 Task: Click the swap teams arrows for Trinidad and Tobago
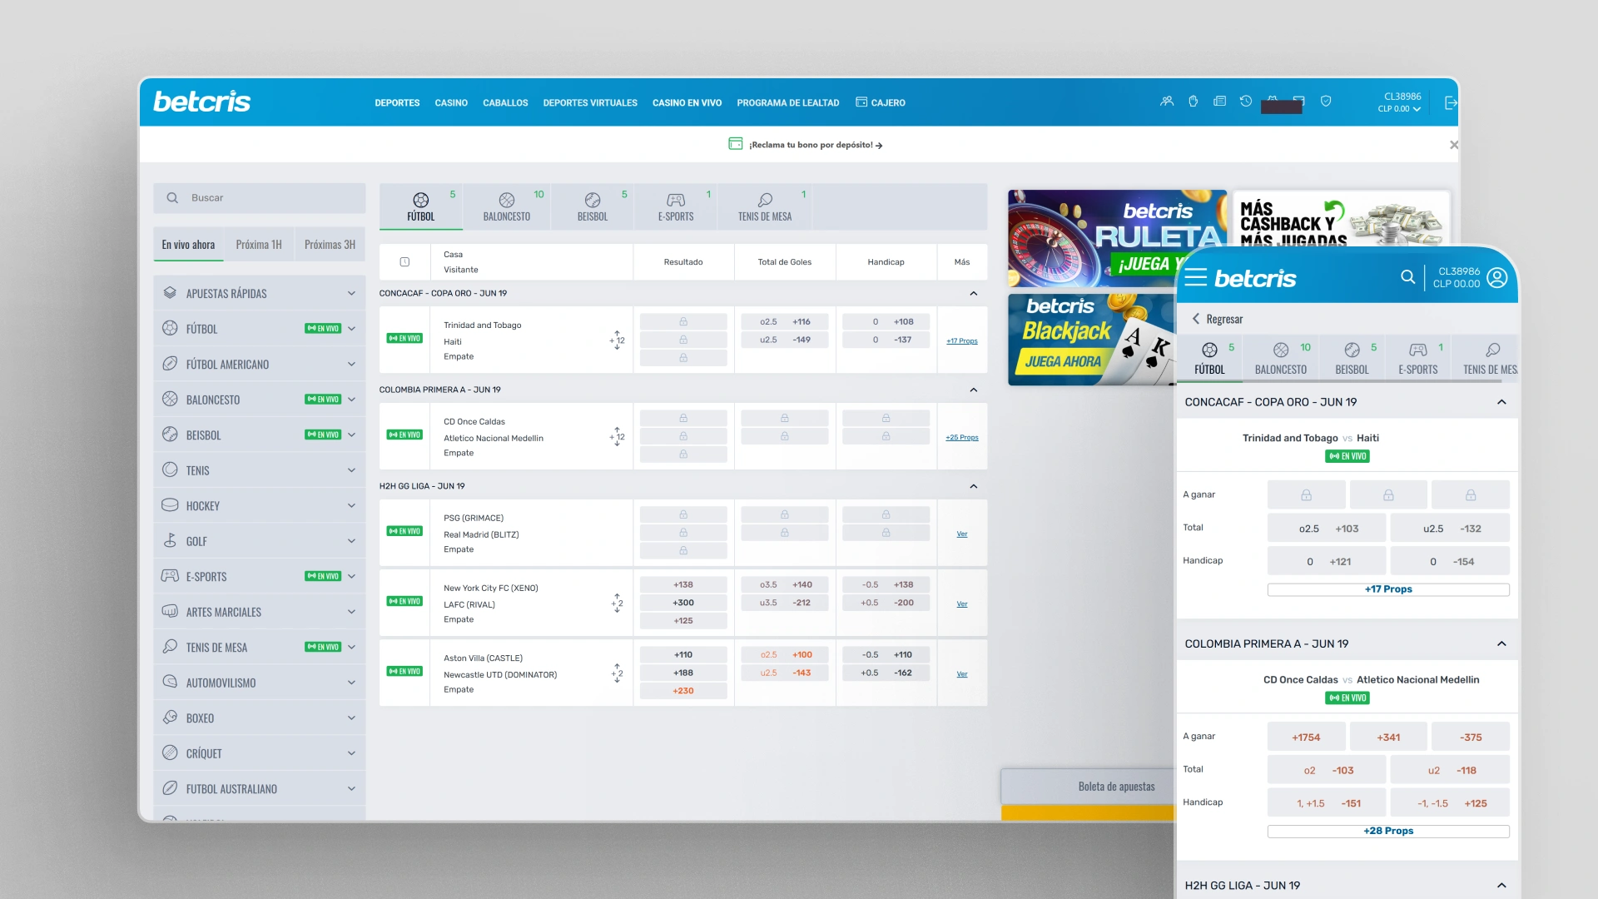[x=617, y=340]
